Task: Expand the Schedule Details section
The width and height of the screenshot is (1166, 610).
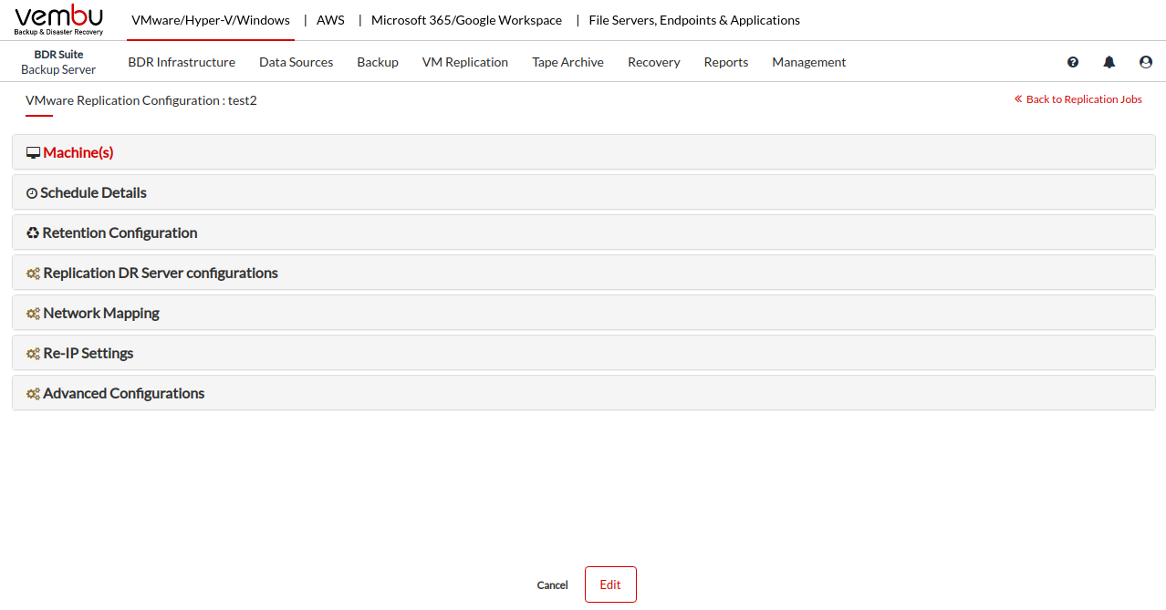Action: point(584,192)
